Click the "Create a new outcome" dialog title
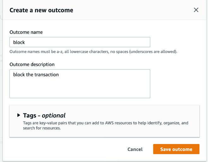208x162 pixels. coord(41,10)
